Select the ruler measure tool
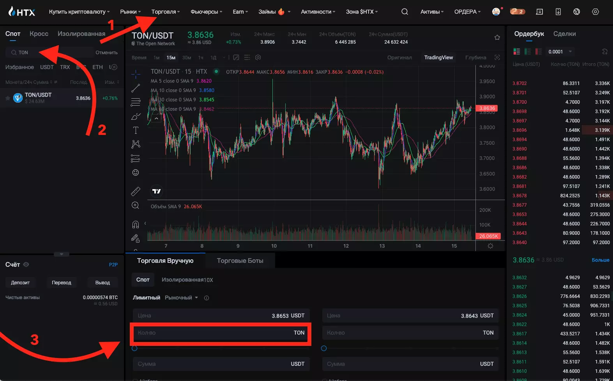 136,191
